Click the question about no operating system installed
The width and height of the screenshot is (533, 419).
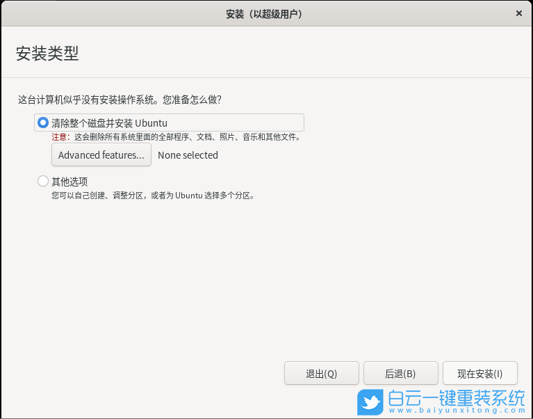[120, 100]
